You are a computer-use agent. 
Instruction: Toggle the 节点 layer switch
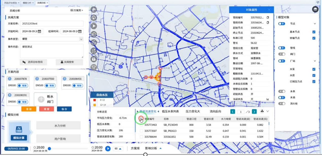pyautogui.click(x=282, y=24)
